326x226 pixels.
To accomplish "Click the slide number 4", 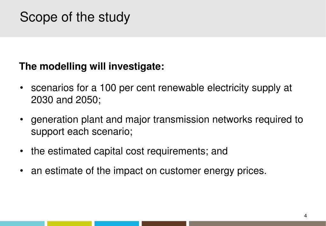I will 305,216.
